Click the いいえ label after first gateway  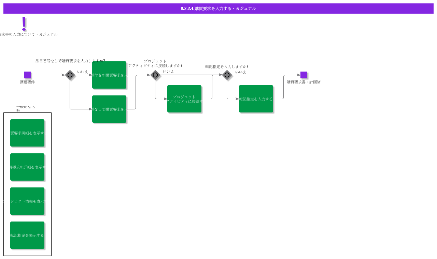(83, 72)
